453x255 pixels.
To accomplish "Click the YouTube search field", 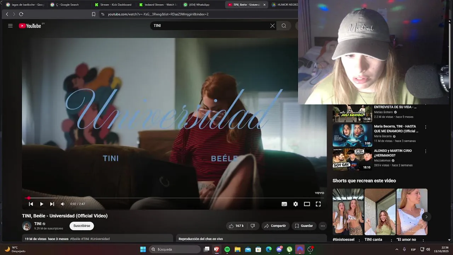I will [211, 26].
